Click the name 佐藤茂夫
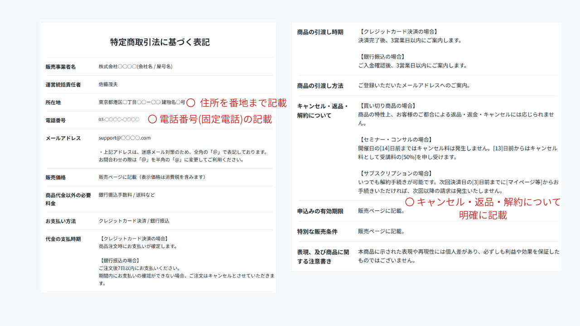The image size is (580, 326). click(x=108, y=84)
